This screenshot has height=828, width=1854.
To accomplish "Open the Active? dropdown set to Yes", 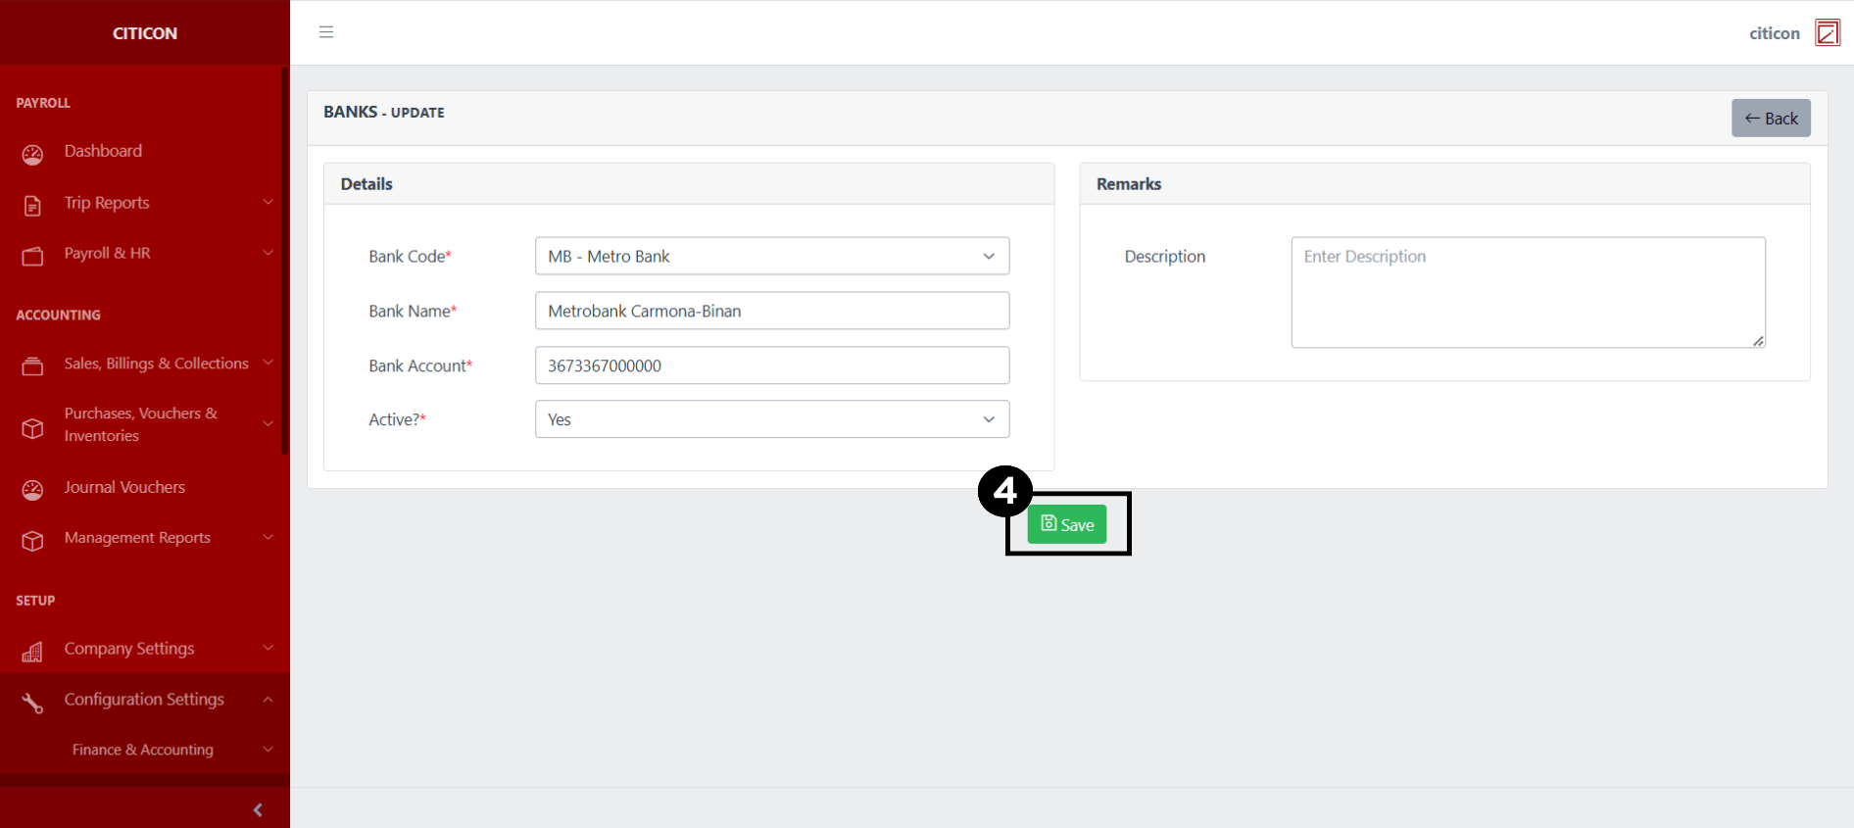I will (x=771, y=419).
